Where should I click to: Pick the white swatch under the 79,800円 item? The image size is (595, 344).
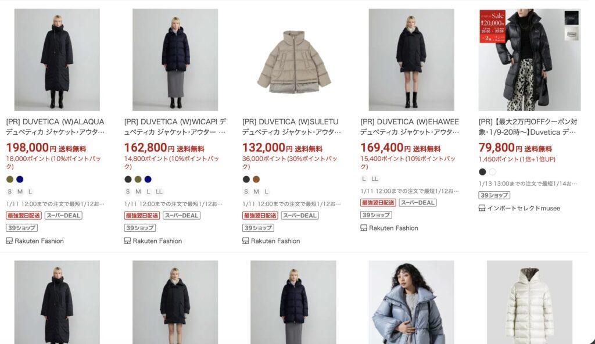[492, 172]
